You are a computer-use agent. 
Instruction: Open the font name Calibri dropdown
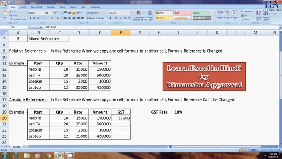coord(44,13)
